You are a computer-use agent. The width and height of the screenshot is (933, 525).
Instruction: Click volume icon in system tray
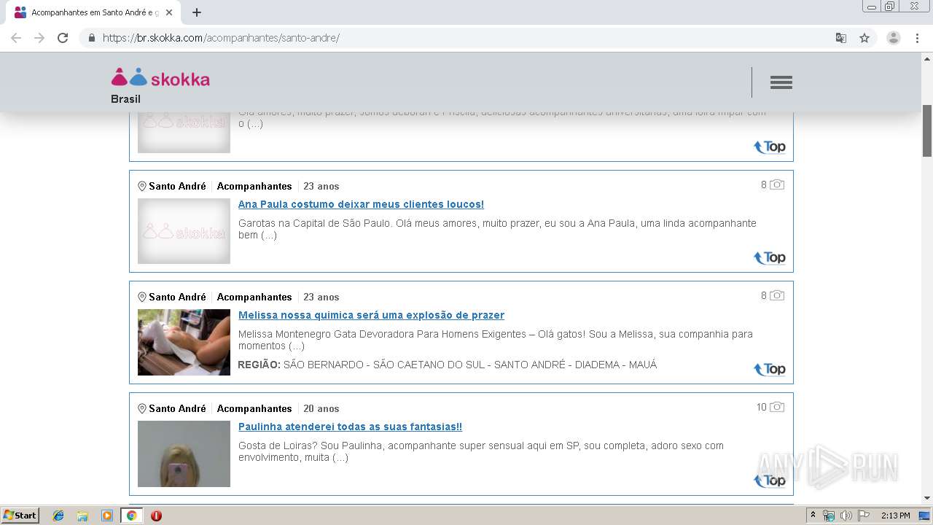coord(846,516)
